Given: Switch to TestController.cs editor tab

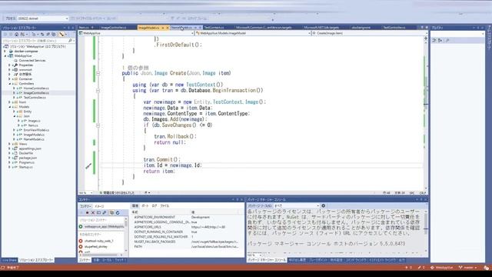Looking at the screenshot, I should (394, 28).
